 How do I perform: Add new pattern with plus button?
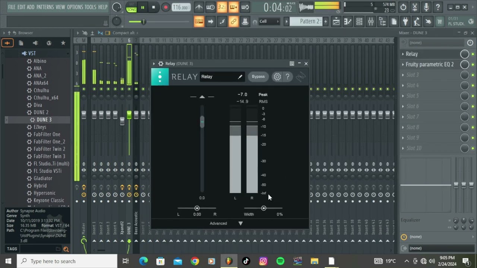point(325,22)
